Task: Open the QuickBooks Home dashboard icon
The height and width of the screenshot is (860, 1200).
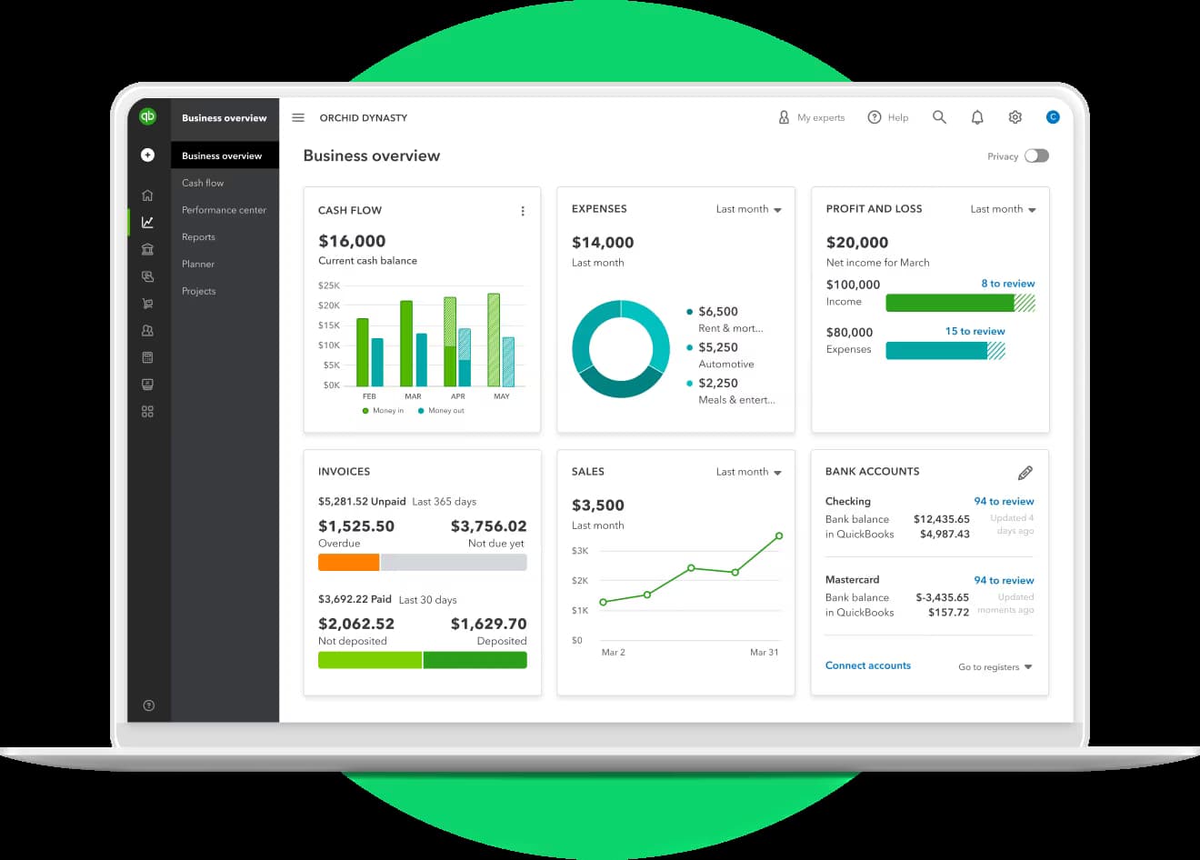Action: click(147, 195)
